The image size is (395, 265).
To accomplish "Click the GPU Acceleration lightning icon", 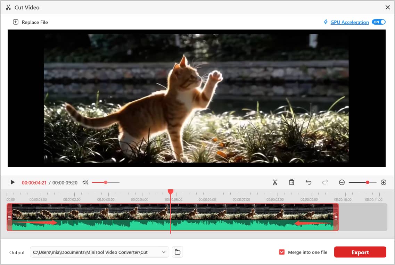I will [x=326, y=22].
